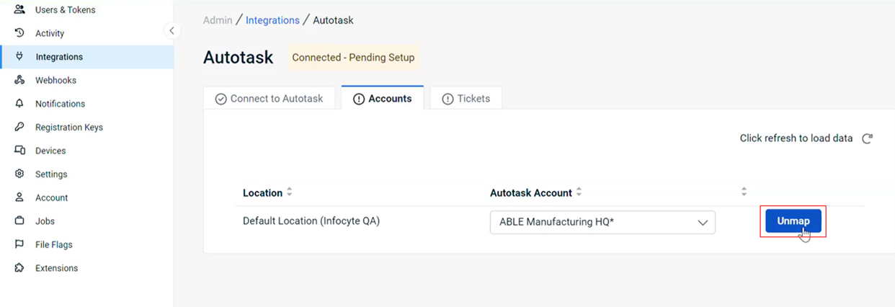Click the Unmap button
Screen dimensions: 895x307
[793, 221]
